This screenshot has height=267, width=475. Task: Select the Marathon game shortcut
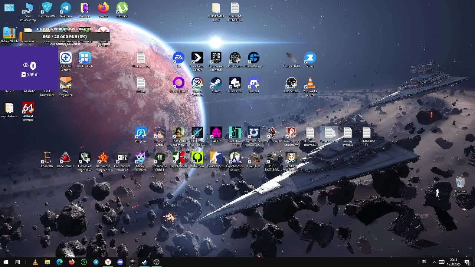point(197,160)
